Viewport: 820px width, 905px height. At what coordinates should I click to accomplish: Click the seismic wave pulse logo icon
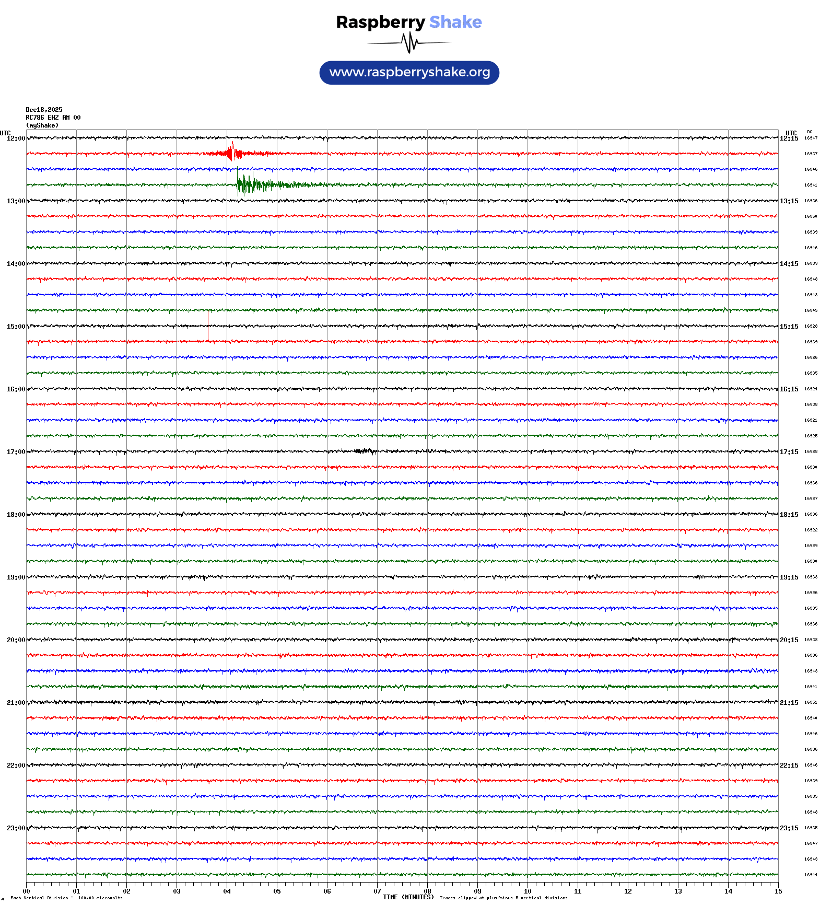pos(409,43)
